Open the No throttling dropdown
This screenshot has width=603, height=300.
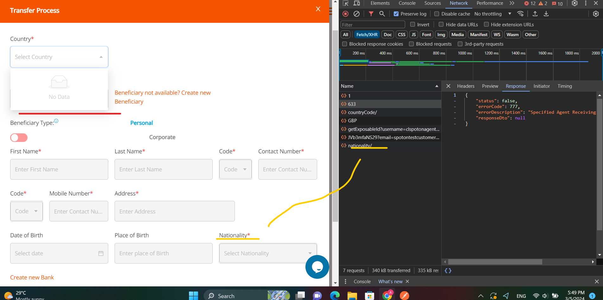click(x=493, y=14)
